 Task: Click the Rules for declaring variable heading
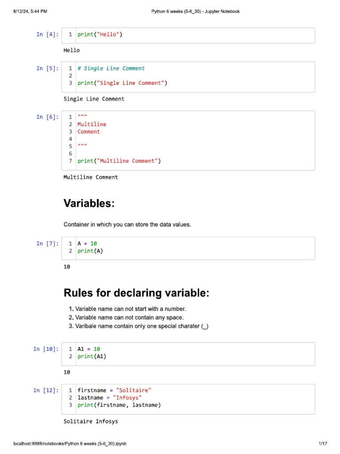coord(136,293)
